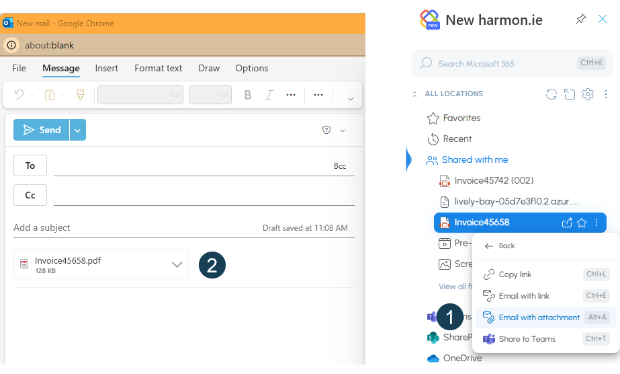Open the undo history dropdown arrow

pyautogui.click(x=32, y=96)
